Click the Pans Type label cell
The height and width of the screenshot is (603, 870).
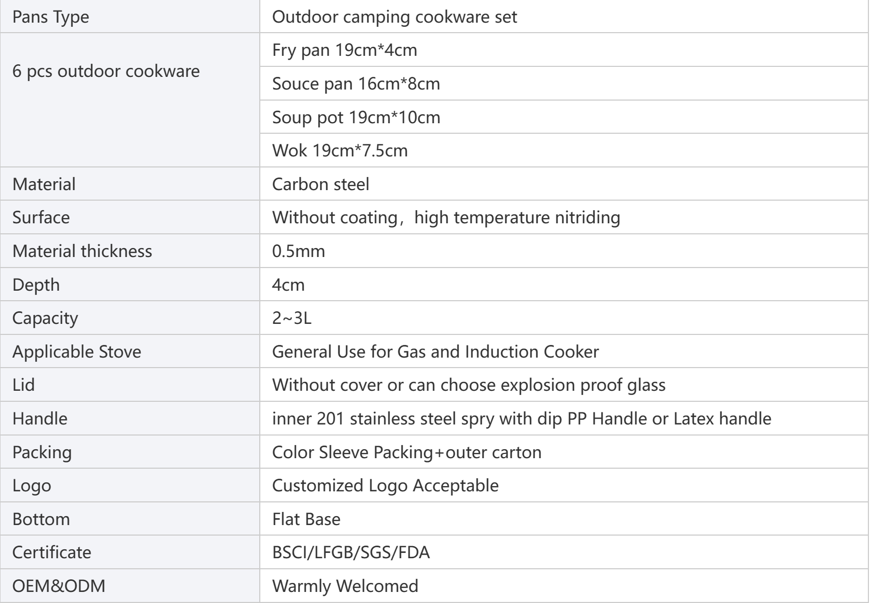[x=51, y=17]
